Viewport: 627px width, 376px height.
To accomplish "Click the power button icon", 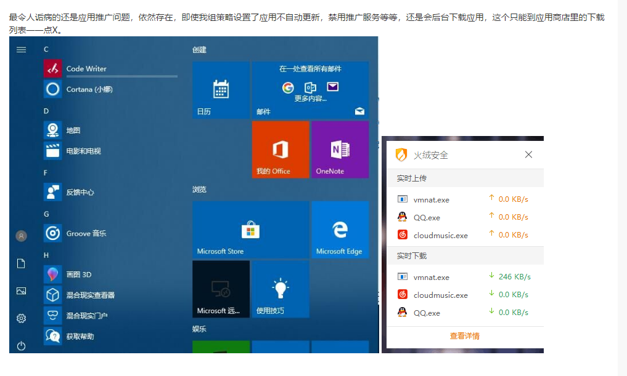I will 21,346.
